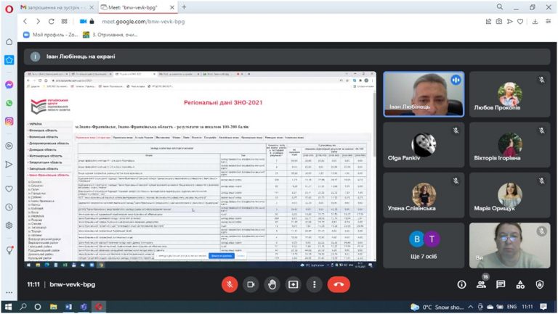
Task: Open more options three-dot menu
Action: click(314, 284)
